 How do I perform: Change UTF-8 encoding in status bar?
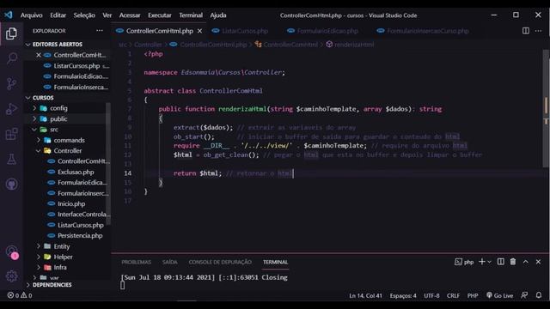(x=431, y=295)
